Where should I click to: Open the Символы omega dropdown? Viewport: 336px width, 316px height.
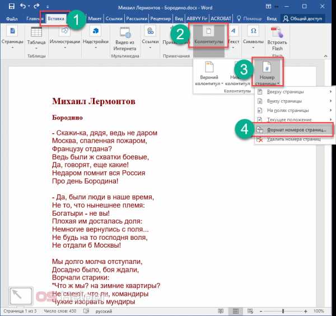(253, 38)
